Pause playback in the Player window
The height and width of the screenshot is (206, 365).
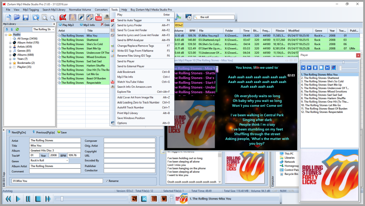(315, 67)
